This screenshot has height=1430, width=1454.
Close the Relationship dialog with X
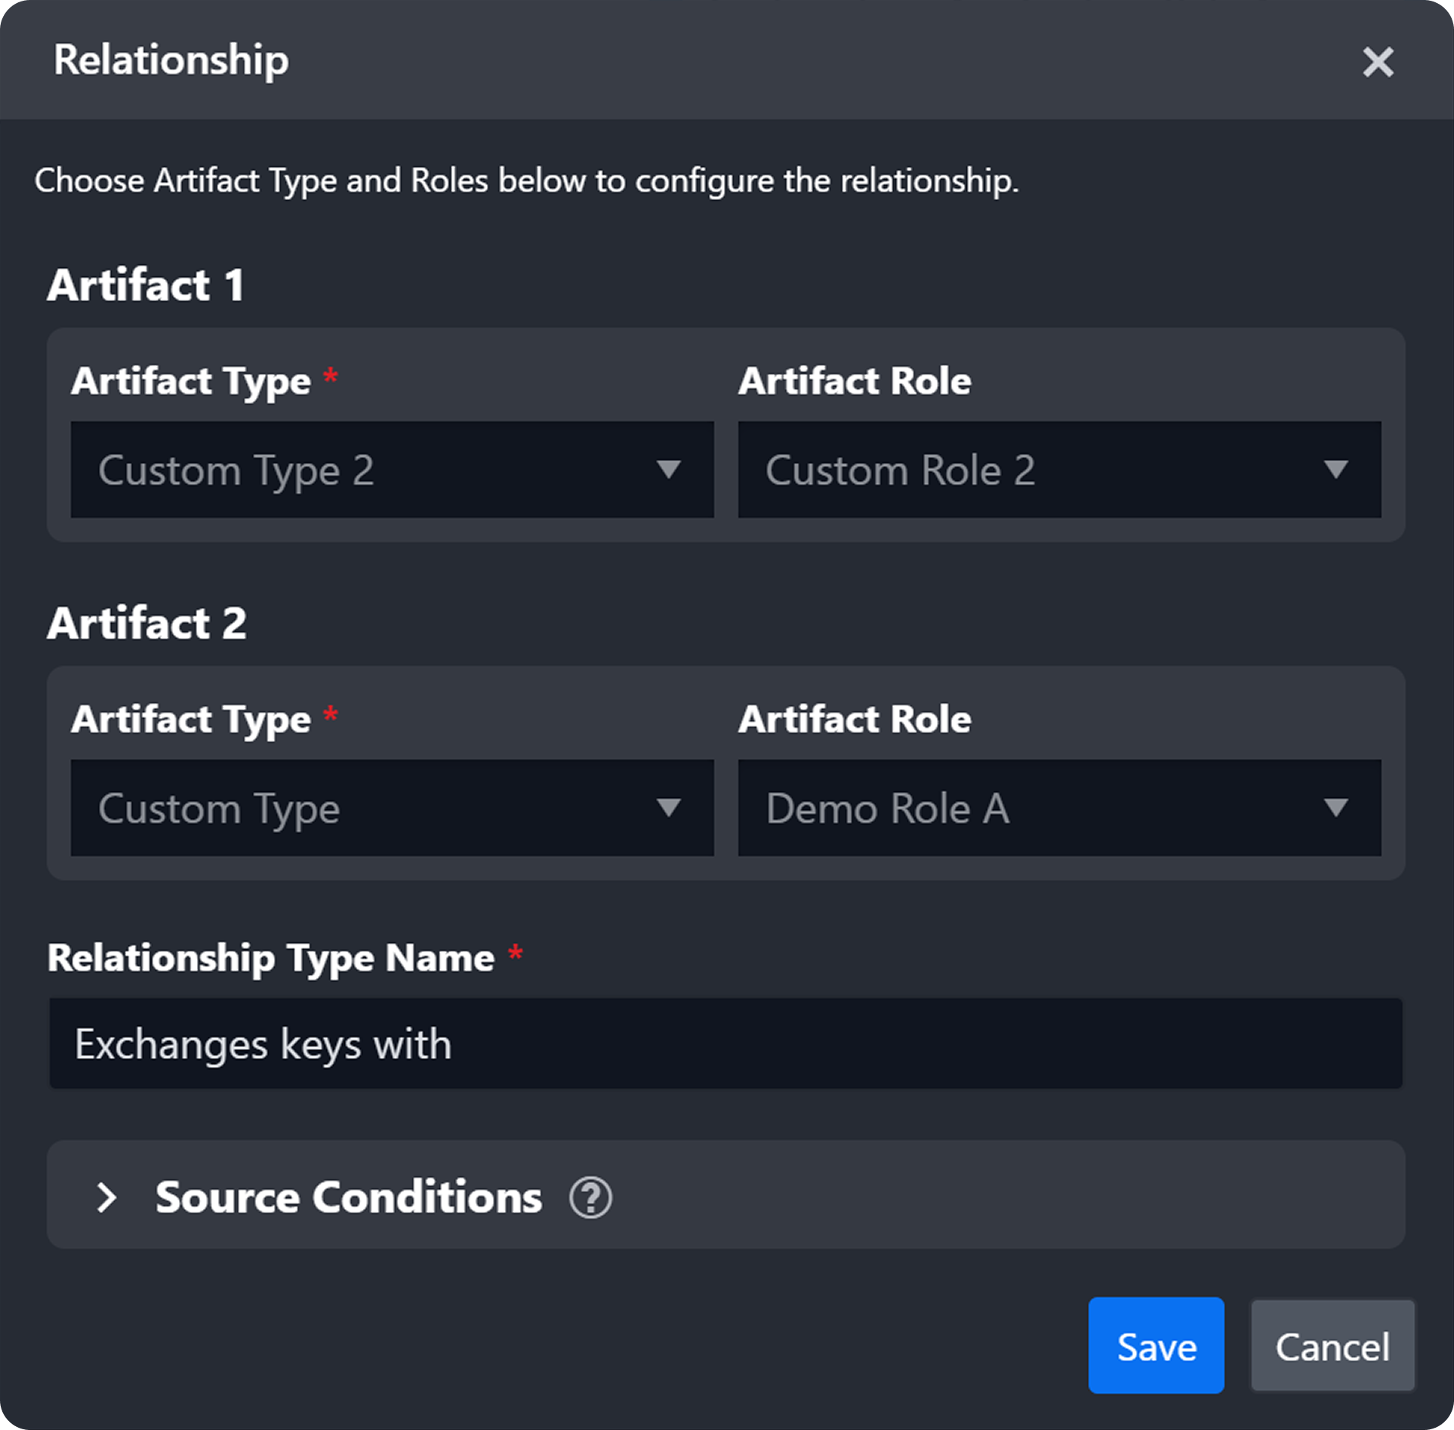coord(1377,62)
